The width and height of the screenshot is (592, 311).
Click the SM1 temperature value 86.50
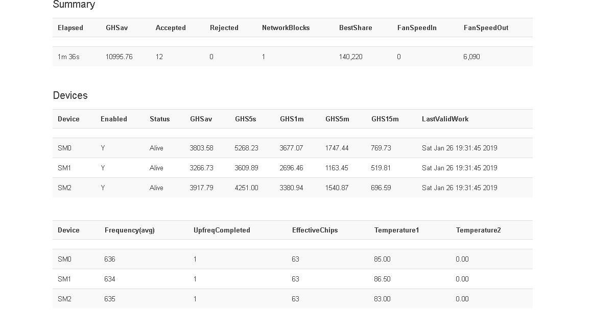coord(382,279)
